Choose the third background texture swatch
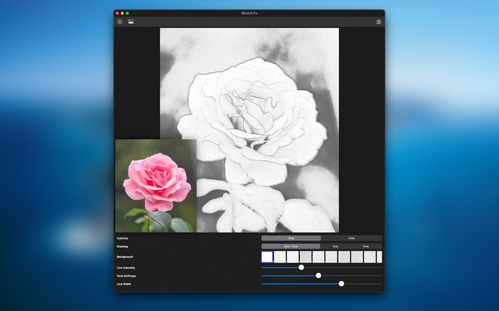The image size is (499, 311). (x=293, y=257)
